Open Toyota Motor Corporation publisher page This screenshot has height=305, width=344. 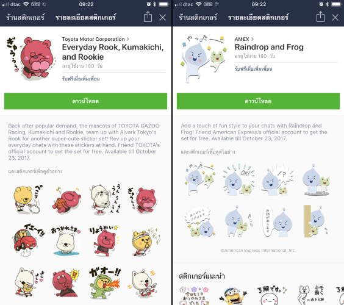pos(95,39)
